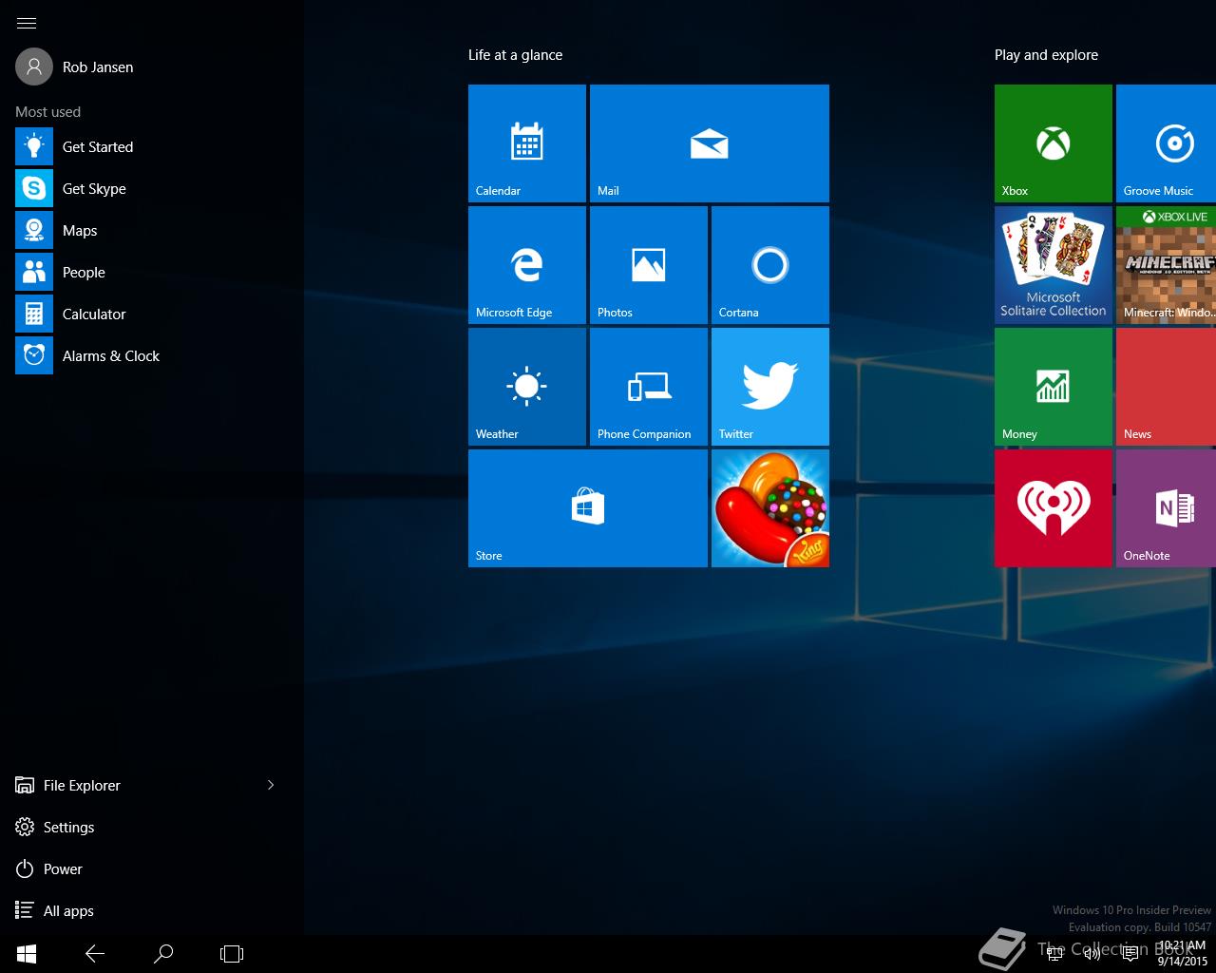Image resolution: width=1216 pixels, height=973 pixels.
Task: Click the Windows Start button on the taskbar
Action: pyautogui.click(x=27, y=953)
